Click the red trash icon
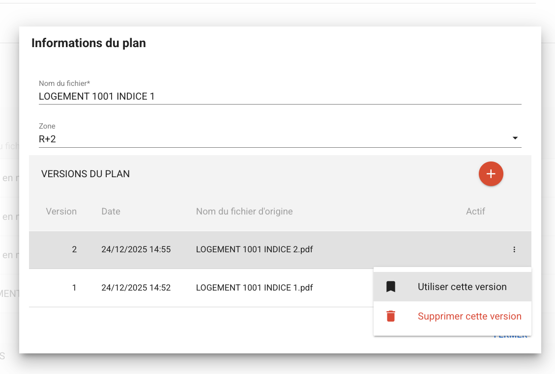 (391, 317)
